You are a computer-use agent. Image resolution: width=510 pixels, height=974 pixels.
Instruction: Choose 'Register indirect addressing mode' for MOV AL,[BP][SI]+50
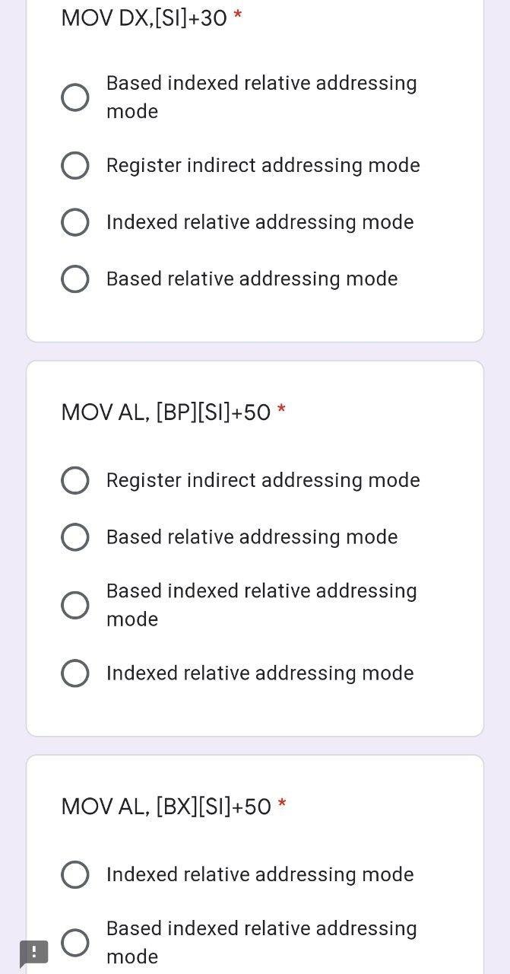74,480
